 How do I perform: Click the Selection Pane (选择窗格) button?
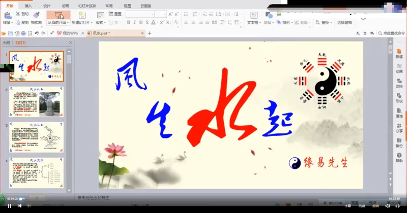click(x=344, y=23)
